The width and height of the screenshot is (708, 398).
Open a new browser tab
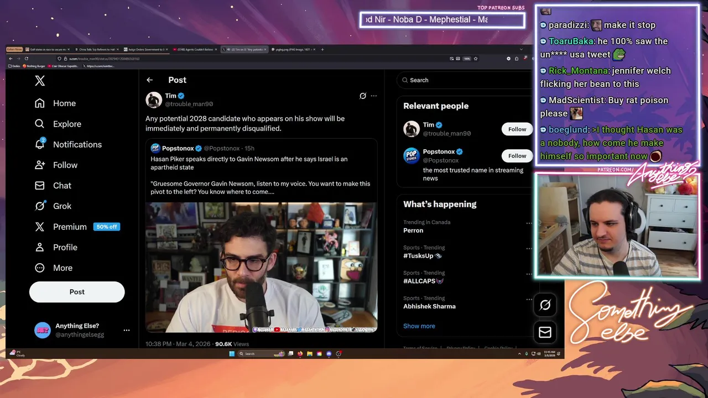(322, 49)
